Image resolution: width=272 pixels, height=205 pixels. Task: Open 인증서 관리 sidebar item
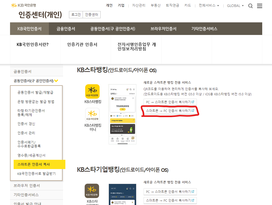[26, 133]
